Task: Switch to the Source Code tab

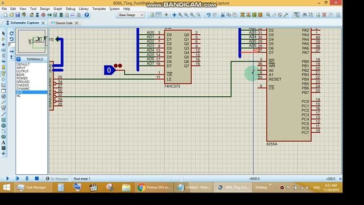Action: point(64,23)
